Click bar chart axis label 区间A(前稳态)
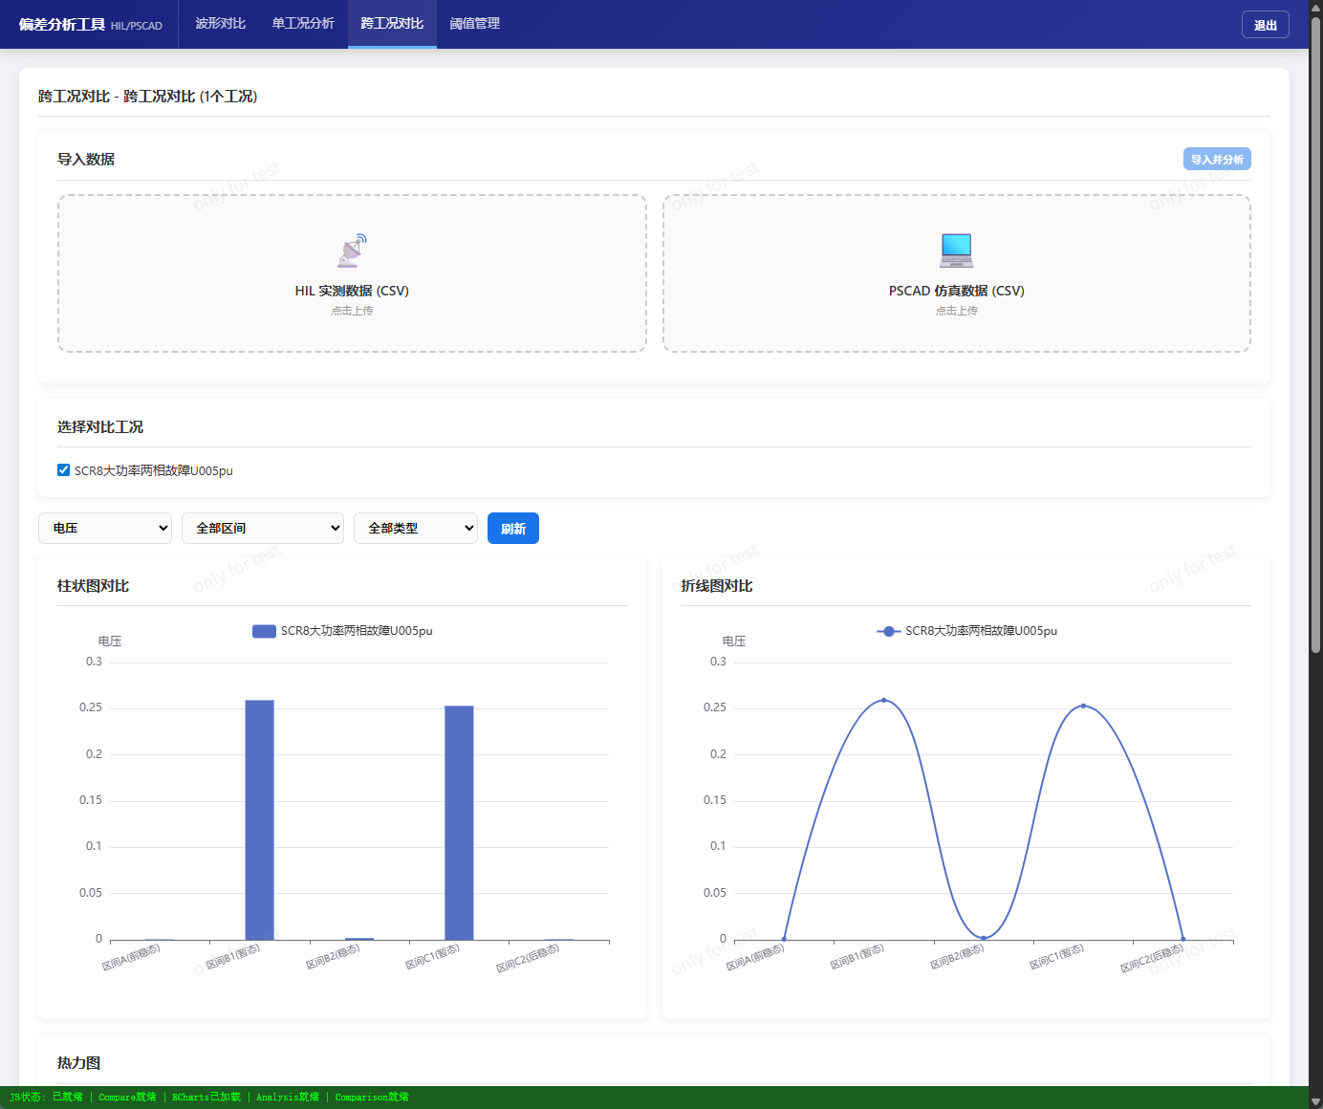This screenshot has height=1109, width=1323. (132, 958)
